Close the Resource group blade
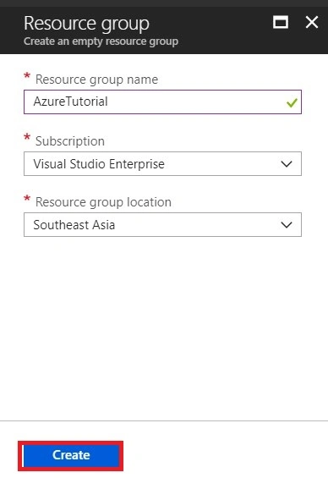Viewport: 328px width, 478px height. [312, 22]
